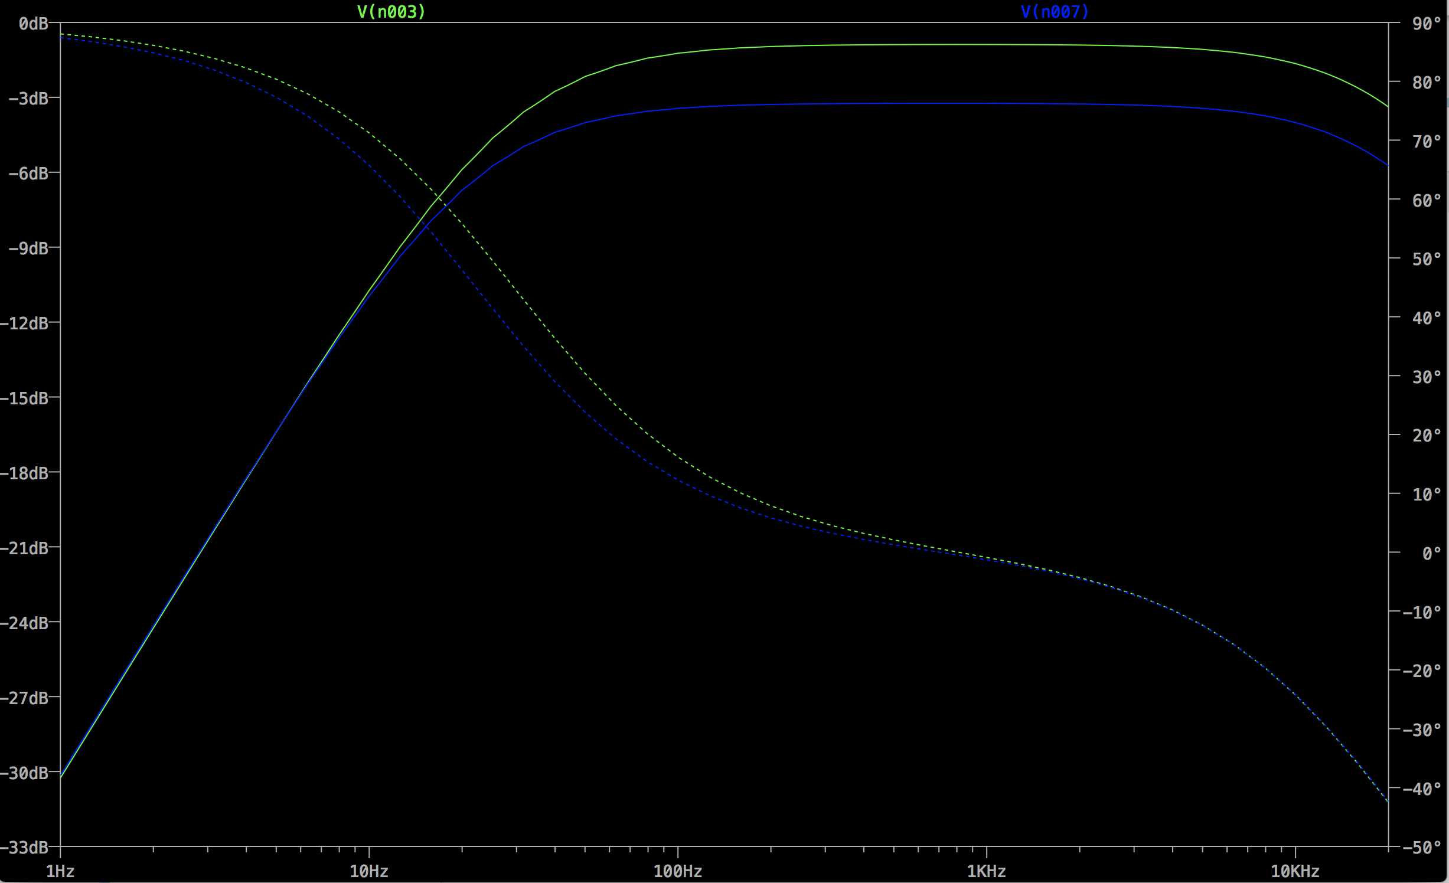Click the 10° phase axis label

click(x=1427, y=495)
